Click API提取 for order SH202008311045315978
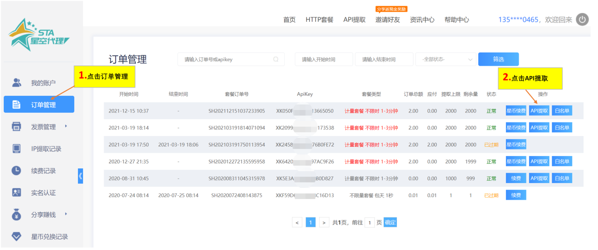The image size is (598, 250). [539, 178]
